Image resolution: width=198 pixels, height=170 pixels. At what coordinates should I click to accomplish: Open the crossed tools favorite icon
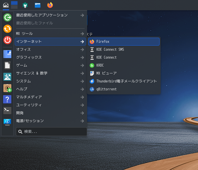point(7,77)
